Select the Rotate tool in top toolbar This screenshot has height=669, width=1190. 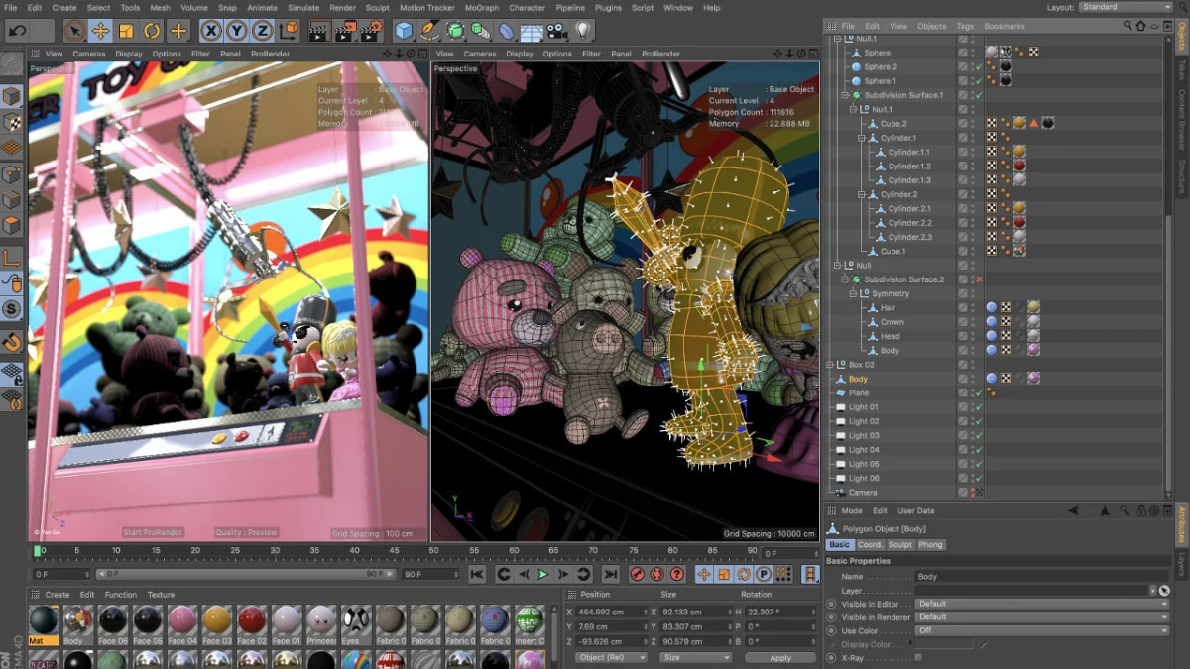152,31
